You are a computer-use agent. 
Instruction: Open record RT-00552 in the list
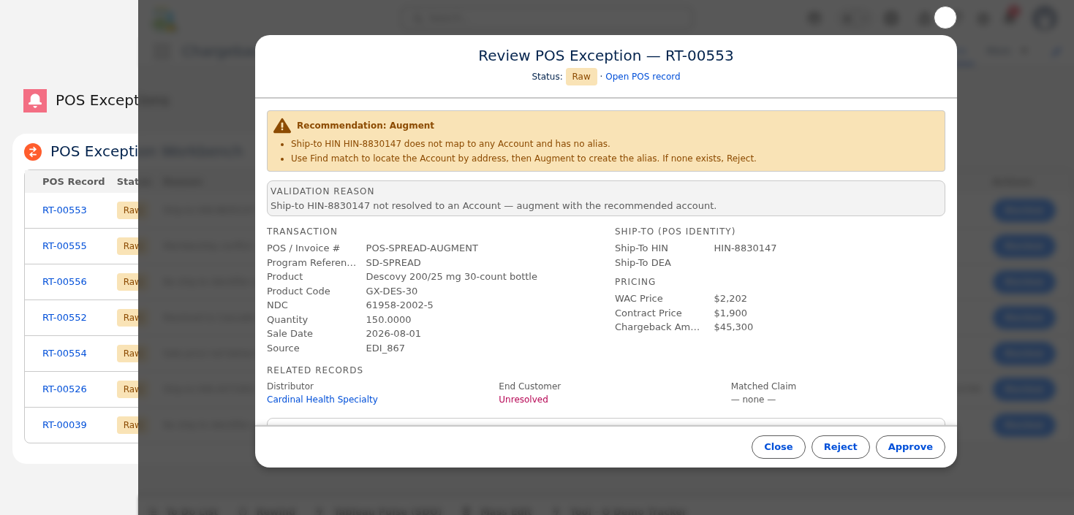[64, 318]
